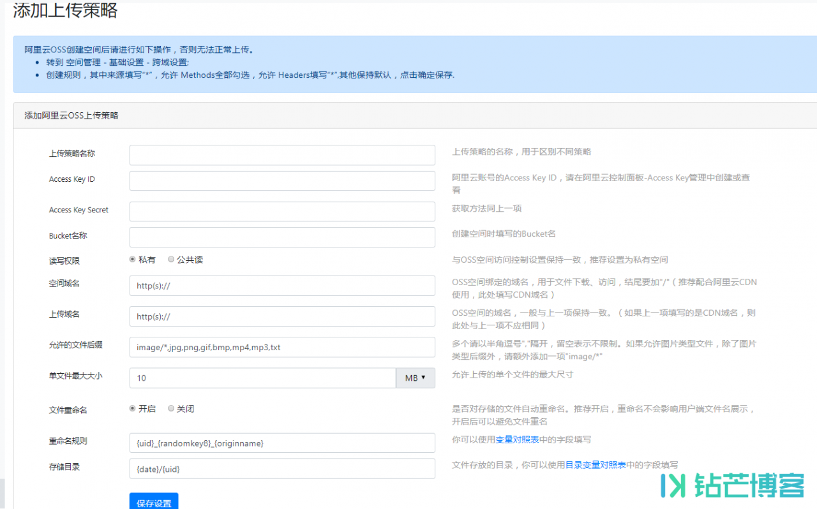Click the Access Key ID label
Image resolution: width=817 pixels, height=509 pixels.
(72, 179)
